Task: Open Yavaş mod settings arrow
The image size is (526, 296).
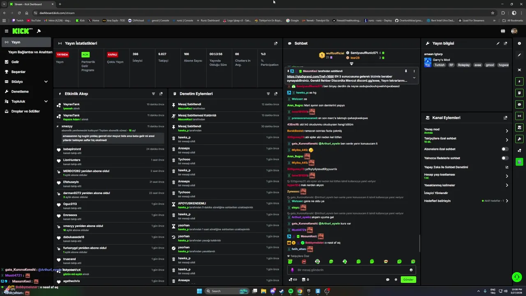Action: [507, 131]
